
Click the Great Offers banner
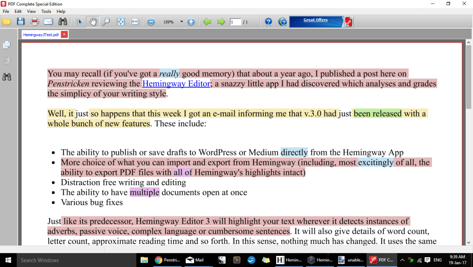(x=315, y=20)
